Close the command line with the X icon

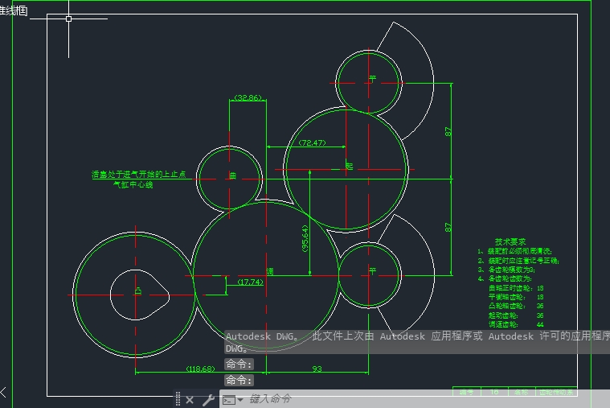190,400
